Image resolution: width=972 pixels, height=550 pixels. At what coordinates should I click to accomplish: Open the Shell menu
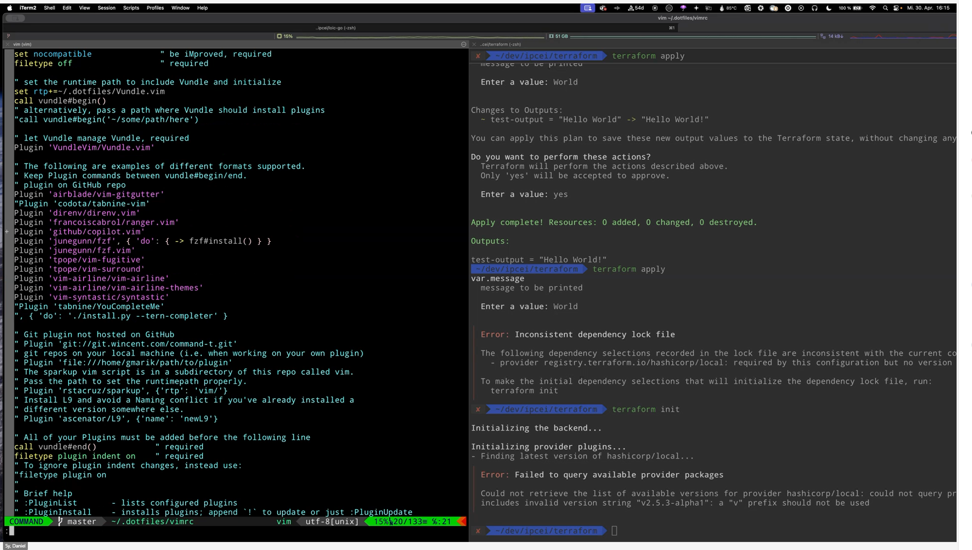click(49, 8)
